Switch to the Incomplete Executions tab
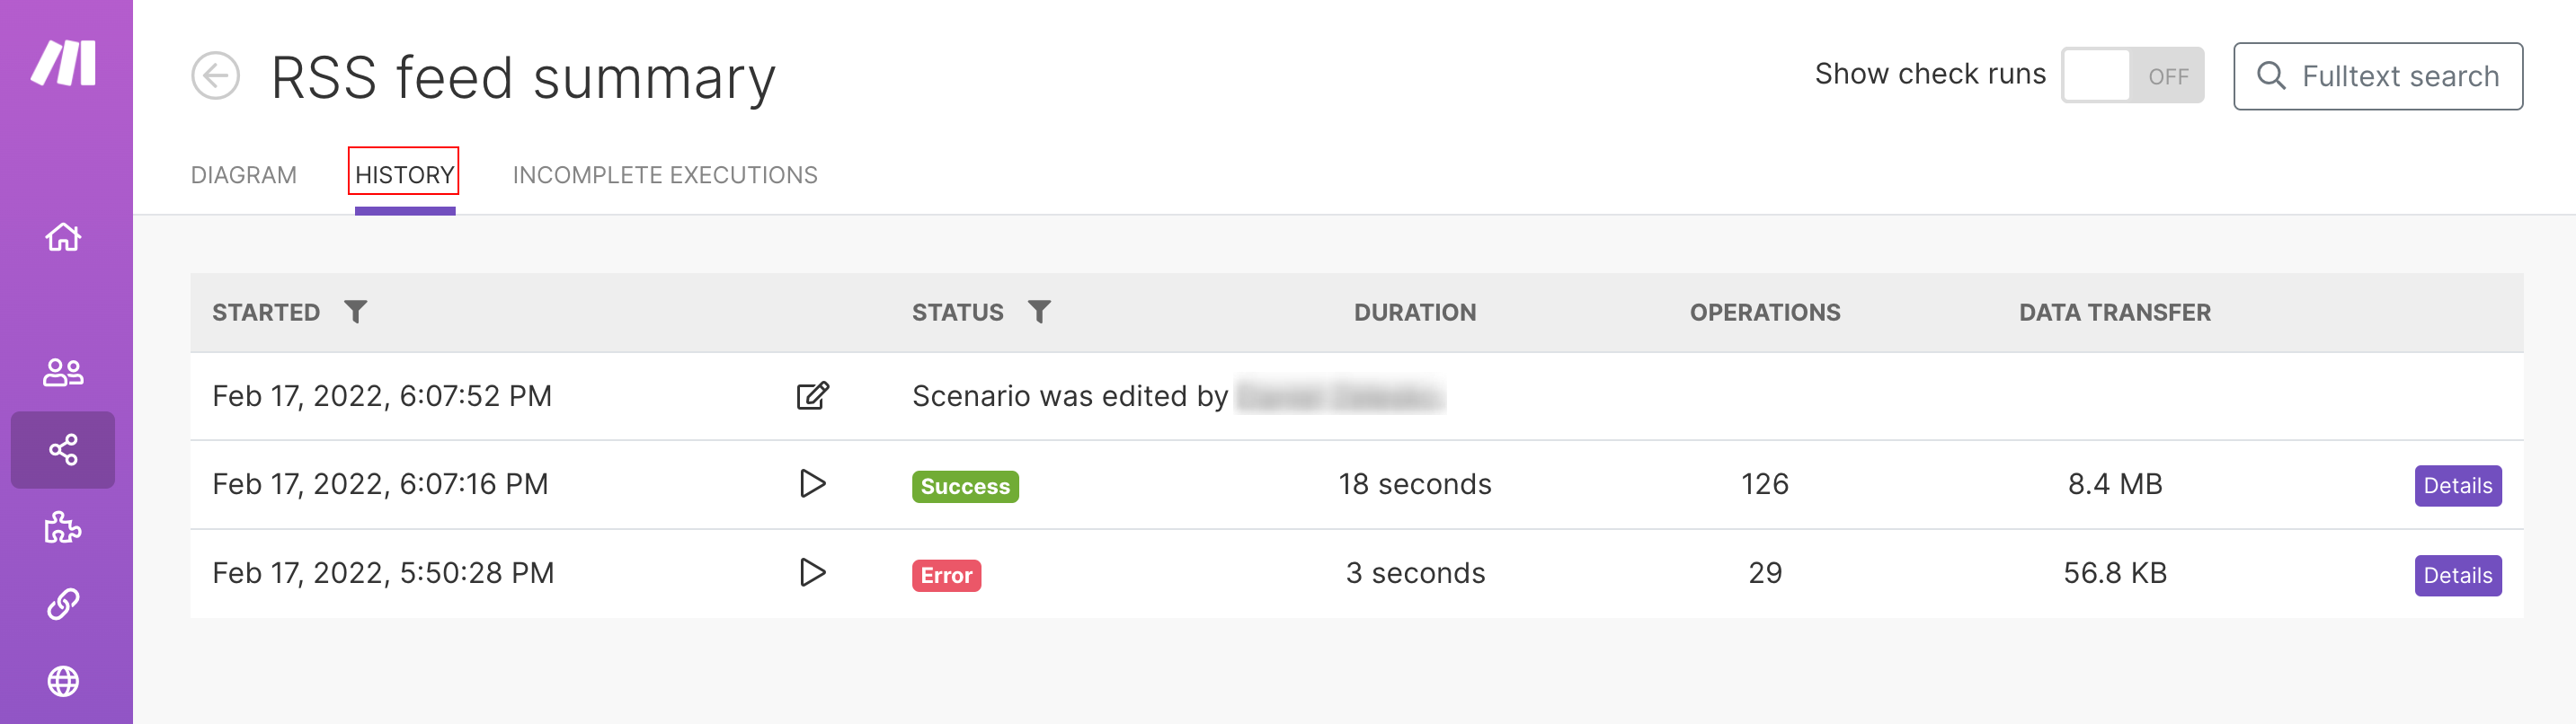2576x724 pixels. tap(665, 175)
